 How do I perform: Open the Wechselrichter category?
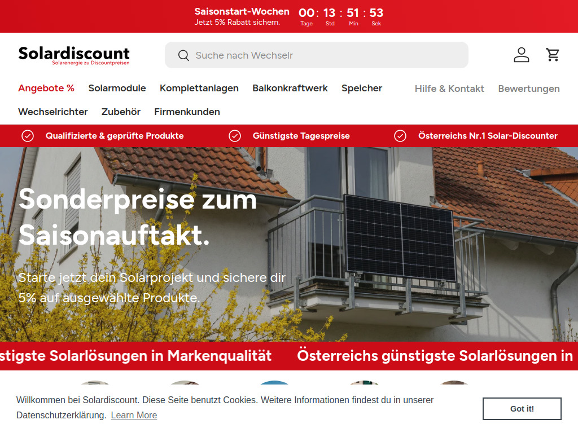pyautogui.click(x=52, y=112)
